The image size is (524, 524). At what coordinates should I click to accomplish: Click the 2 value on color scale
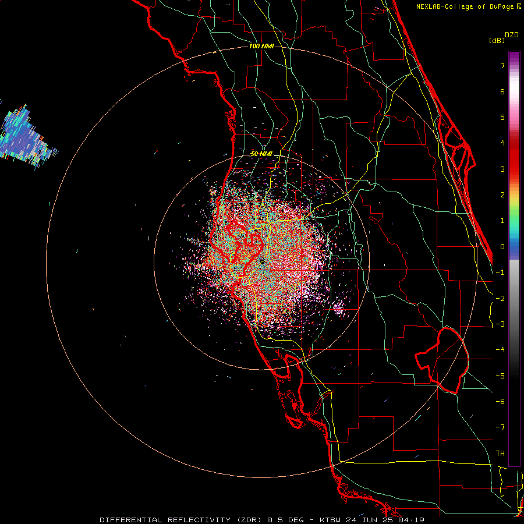[502, 195]
